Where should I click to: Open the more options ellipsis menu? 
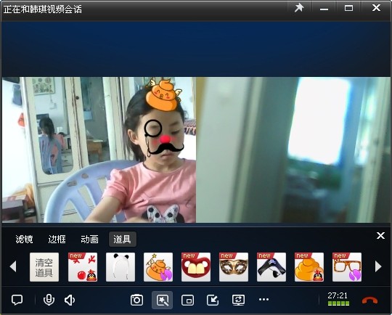(x=264, y=299)
